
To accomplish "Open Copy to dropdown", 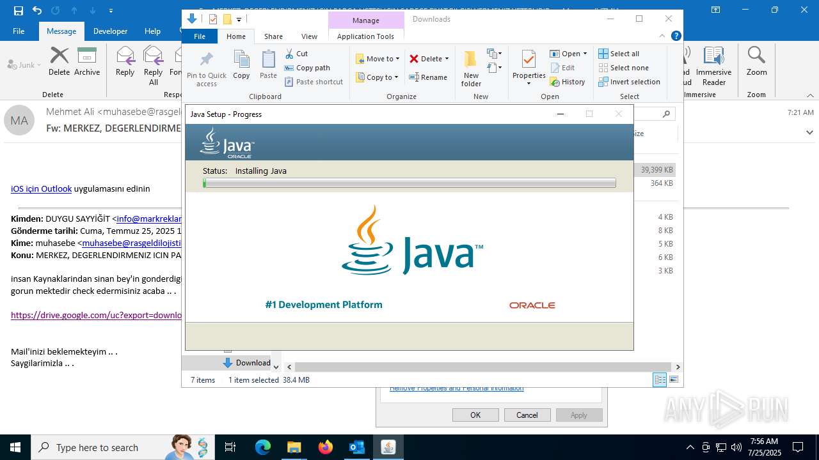I will (x=377, y=77).
